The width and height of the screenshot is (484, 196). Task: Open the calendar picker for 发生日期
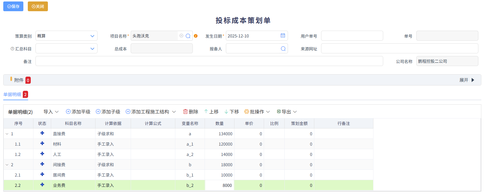pyautogui.click(x=283, y=36)
